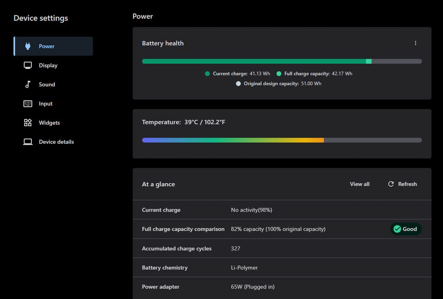This screenshot has height=299, width=443.
Task: Click the Original design capacity legend dot
Action: coord(238,84)
